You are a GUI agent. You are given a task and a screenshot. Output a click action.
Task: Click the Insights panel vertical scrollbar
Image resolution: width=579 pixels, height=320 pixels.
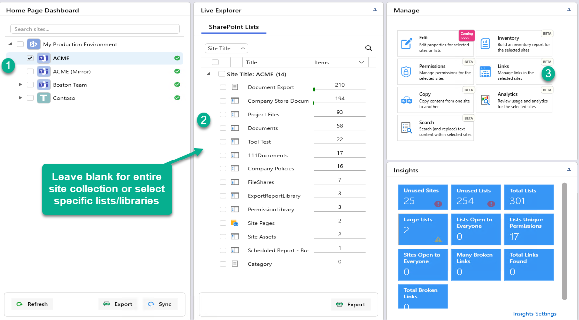coord(564,241)
